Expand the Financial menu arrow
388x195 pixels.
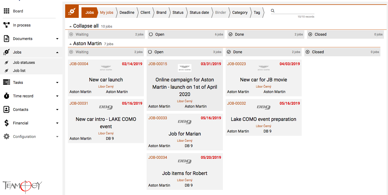click(57, 123)
